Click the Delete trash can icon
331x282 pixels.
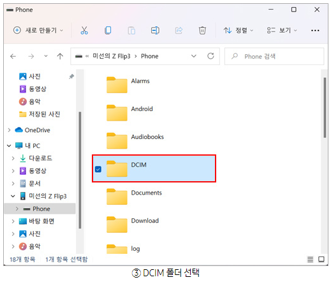[x=202, y=31]
